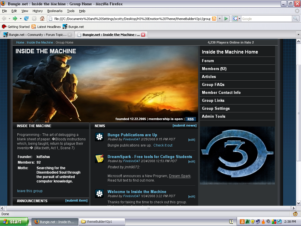Click the Home toolbar icon
301x226 pixels.
point(42,19)
